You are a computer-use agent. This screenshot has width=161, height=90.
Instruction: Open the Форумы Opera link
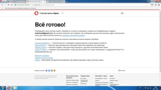click(x=41, y=47)
